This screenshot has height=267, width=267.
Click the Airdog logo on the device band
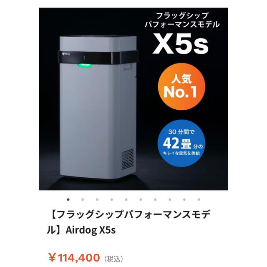coord(66,54)
